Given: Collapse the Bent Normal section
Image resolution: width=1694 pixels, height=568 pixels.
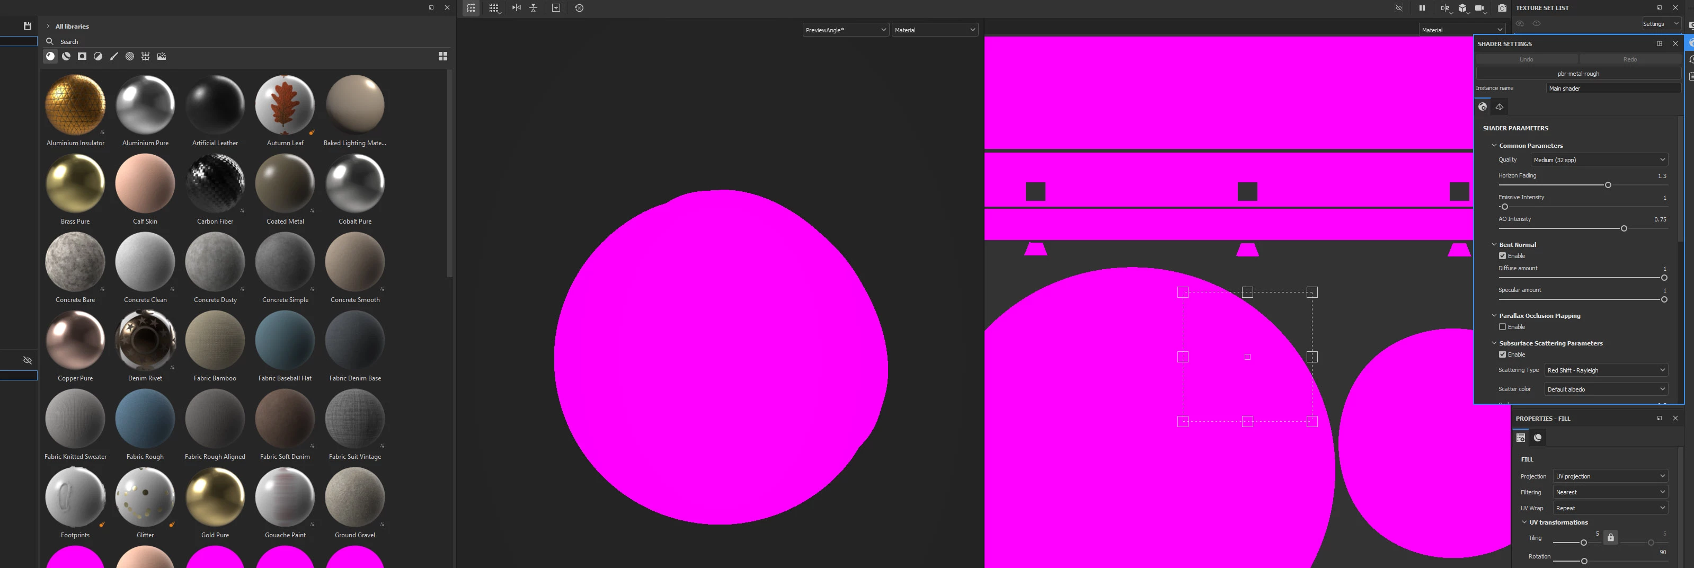Looking at the screenshot, I should point(1494,244).
